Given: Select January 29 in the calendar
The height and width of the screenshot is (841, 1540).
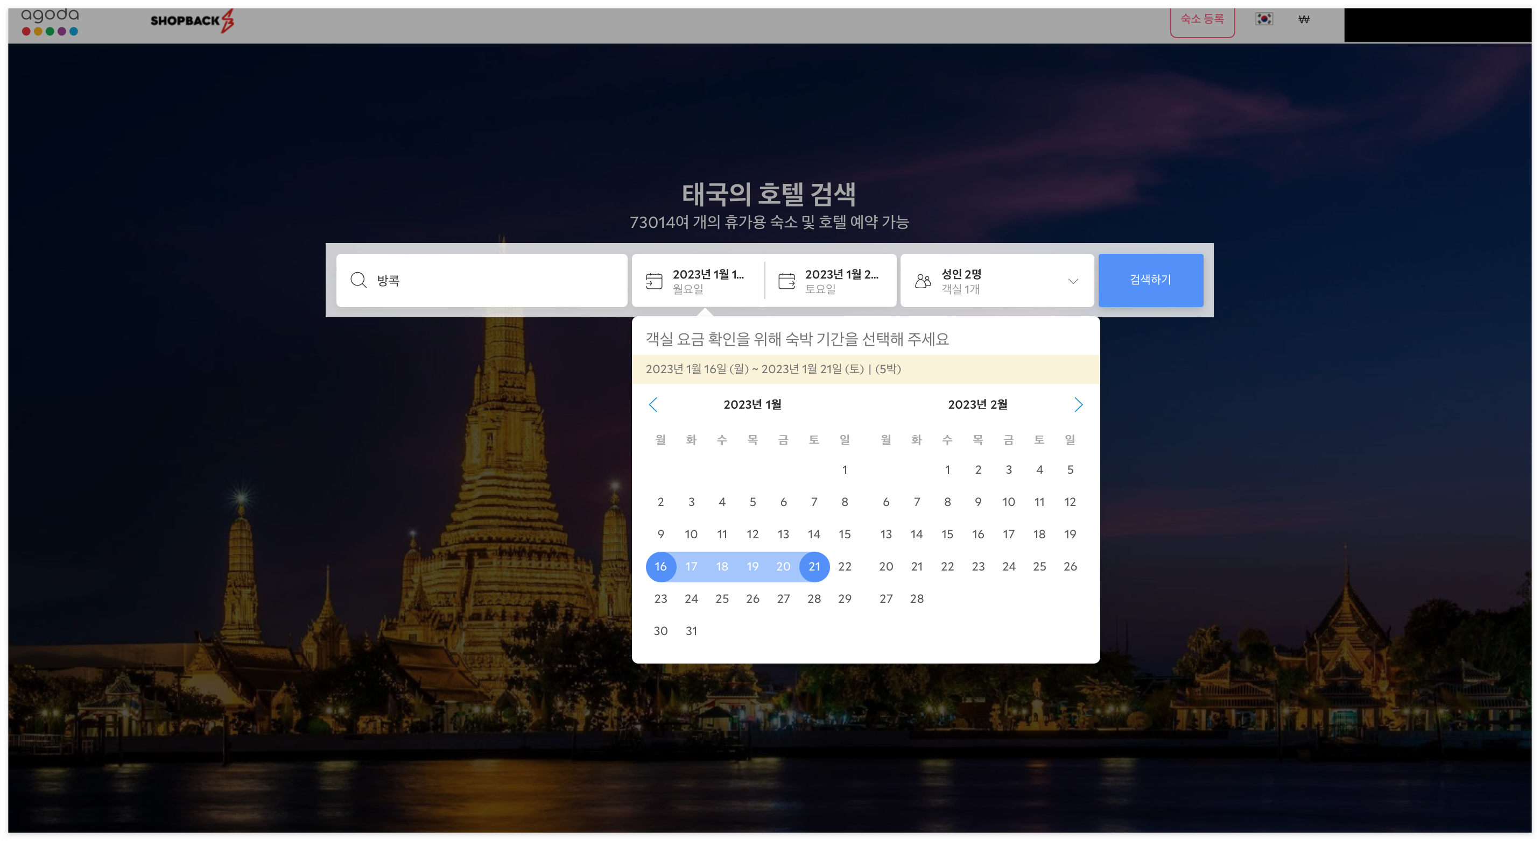Looking at the screenshot, I should pos(844,598).
